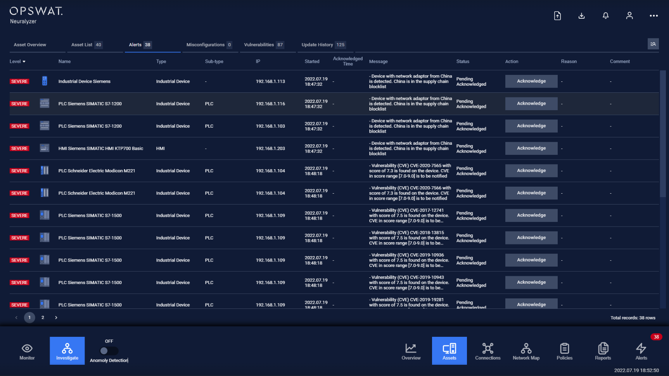Acknowledge the HMI 192.168.1.203 alert
The height and width of the screenshot is (376, 669).
(x=531, y=148)
